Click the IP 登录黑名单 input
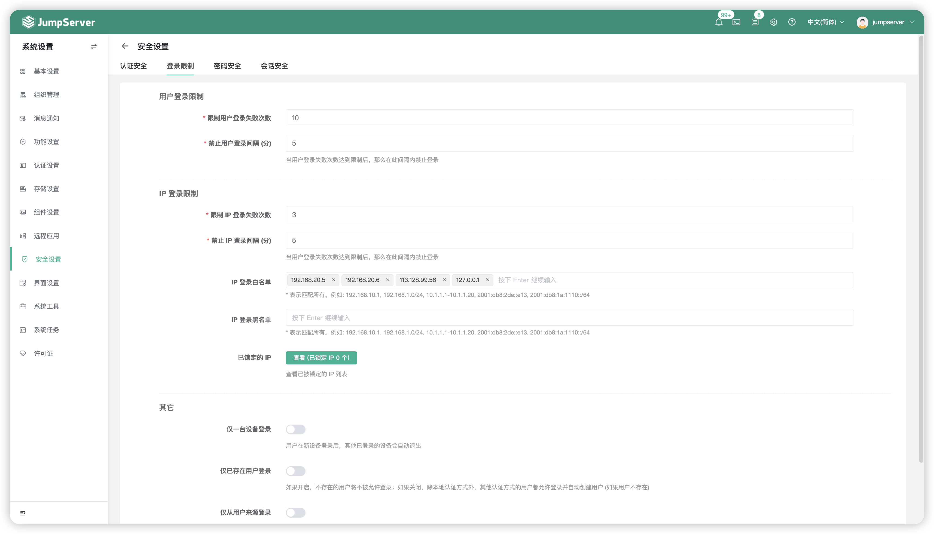 point(569,318)
